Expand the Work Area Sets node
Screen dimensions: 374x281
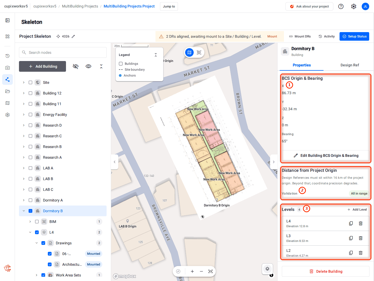(37, 275)
